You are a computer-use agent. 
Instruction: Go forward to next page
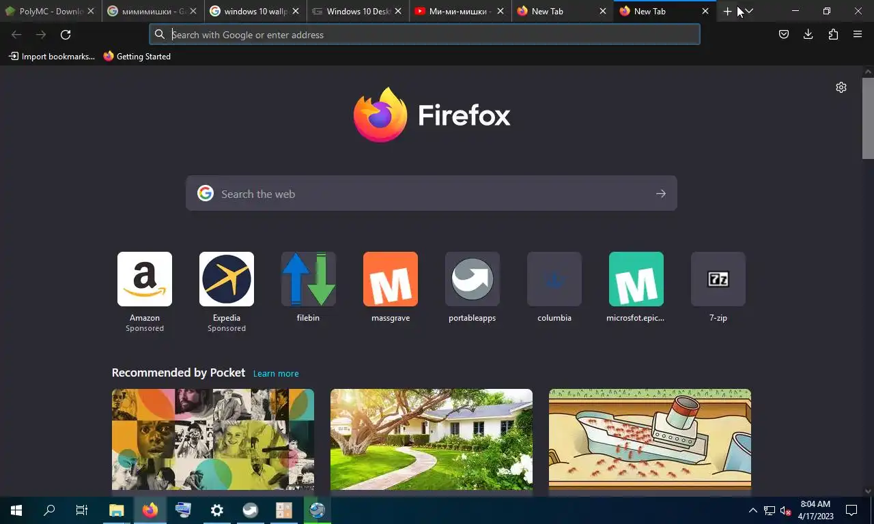click(x=41, y=35)
